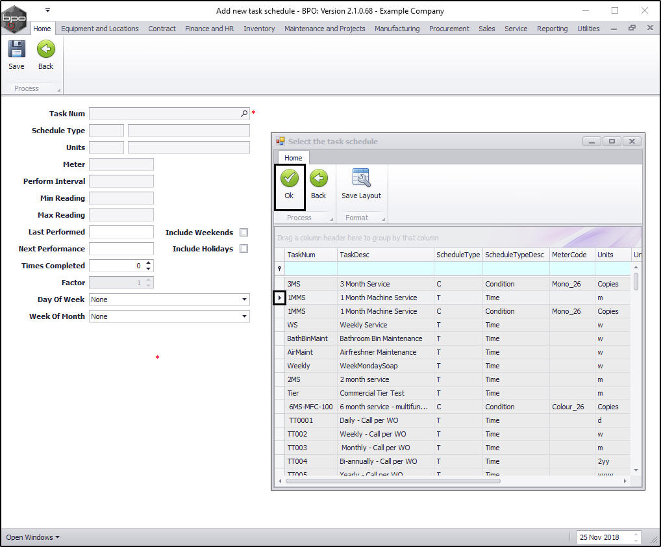Toggle the Include Holidays checkbox
This screenshot has height=547, width=661.
point(243,249)
